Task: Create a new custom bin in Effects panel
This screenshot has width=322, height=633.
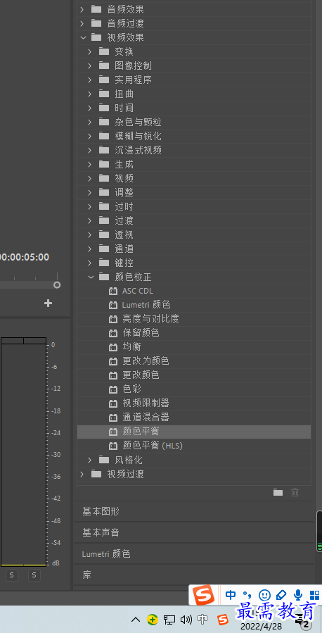Action: point(278,492)
